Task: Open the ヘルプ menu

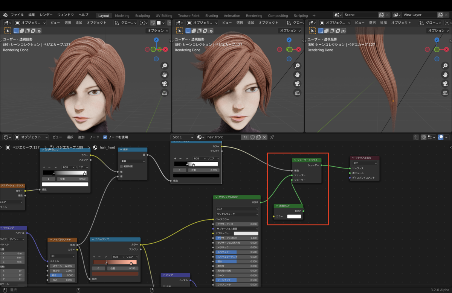Action: coord(83,15)
